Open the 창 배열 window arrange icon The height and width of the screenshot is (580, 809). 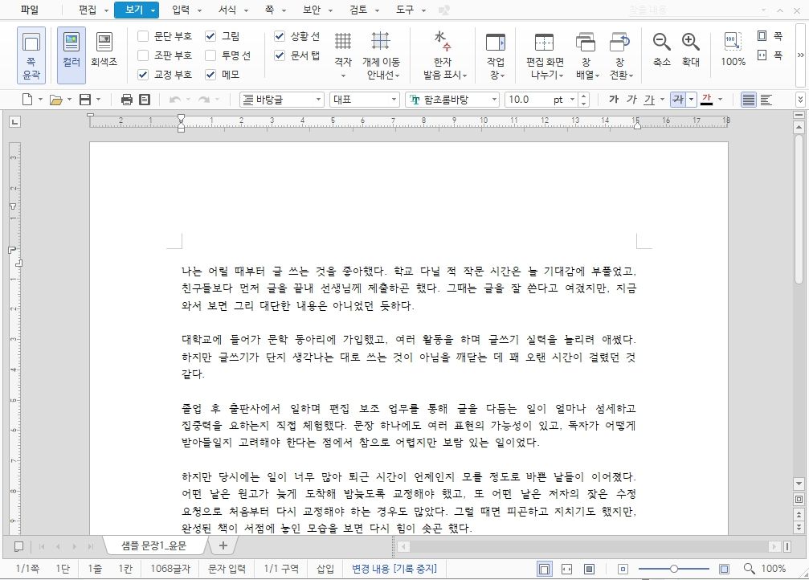click(x=586, y=55)
